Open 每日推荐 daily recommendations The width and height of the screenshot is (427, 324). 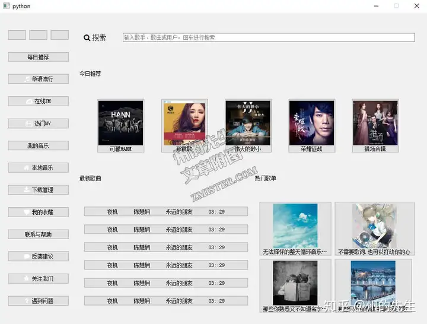click(x=38, y=57)
